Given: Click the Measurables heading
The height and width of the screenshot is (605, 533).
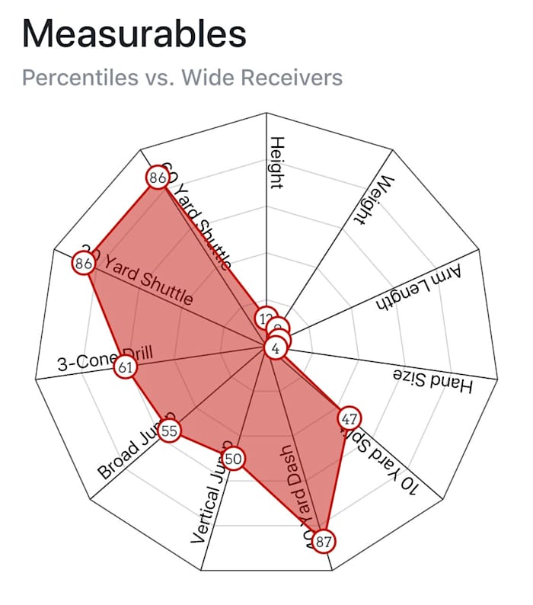Looking at the screenshot, I should click(x=134, y=34).
